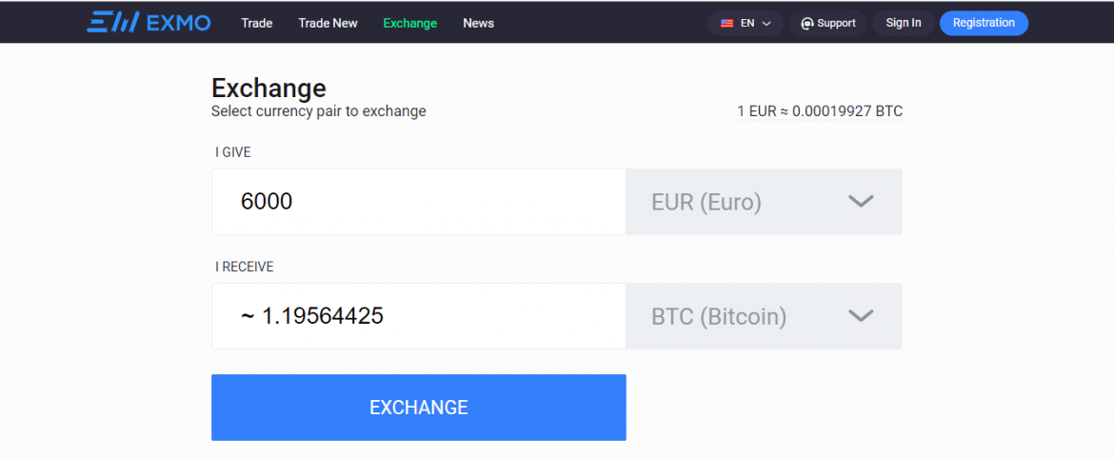Click the I RECEIVE amount field
Image resolution: width=1114 pixels, height=459 pixels.
(418, 316)
